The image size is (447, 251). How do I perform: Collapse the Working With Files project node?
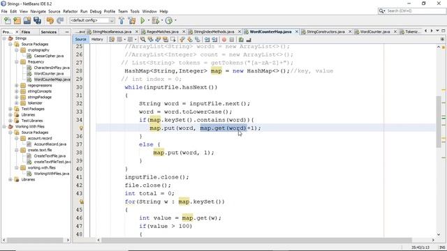click(x=4, y=126)
